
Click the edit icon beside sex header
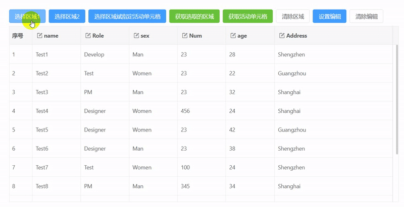tap(136, 35)
